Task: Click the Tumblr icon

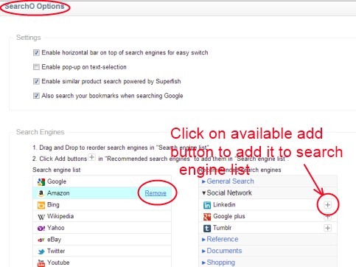Action: (x=207, y=228)
